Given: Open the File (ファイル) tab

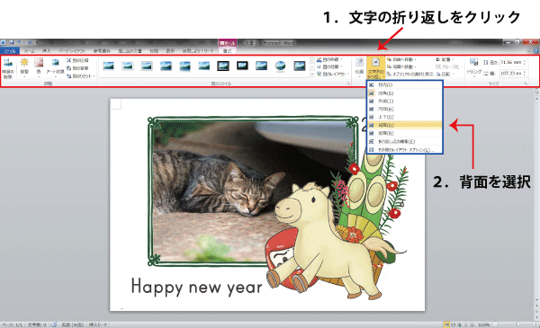Looking at the screenshot, I should (10, 51).
